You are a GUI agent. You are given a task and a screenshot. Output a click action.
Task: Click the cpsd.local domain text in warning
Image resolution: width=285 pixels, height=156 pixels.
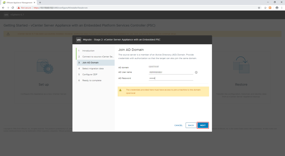tap(131, 93)
